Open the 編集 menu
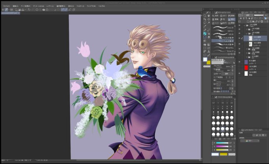This screenshot has width=269, height=164. pos(15,6)
